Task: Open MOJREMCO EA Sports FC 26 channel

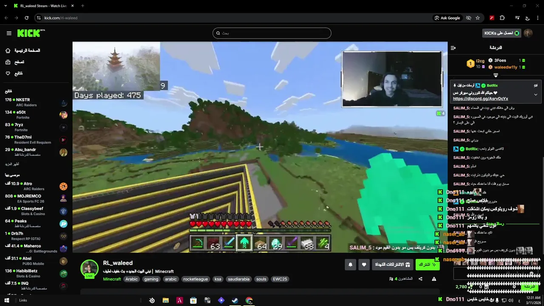Action: point(36,198)
